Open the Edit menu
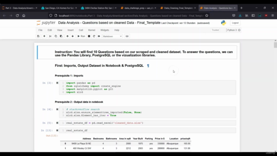The height and width of the screenshot is (156, 277). point(50,30)
